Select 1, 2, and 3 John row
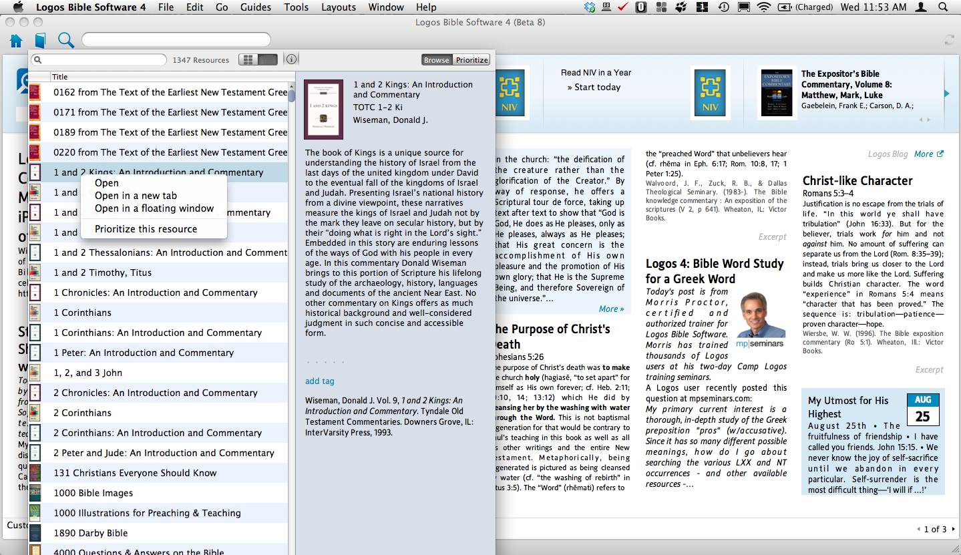 [x=158, y=373]
